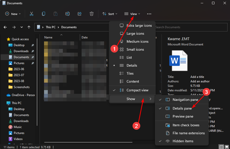
Task: Open the See more ellipsis menu
Action: point(149,14)
